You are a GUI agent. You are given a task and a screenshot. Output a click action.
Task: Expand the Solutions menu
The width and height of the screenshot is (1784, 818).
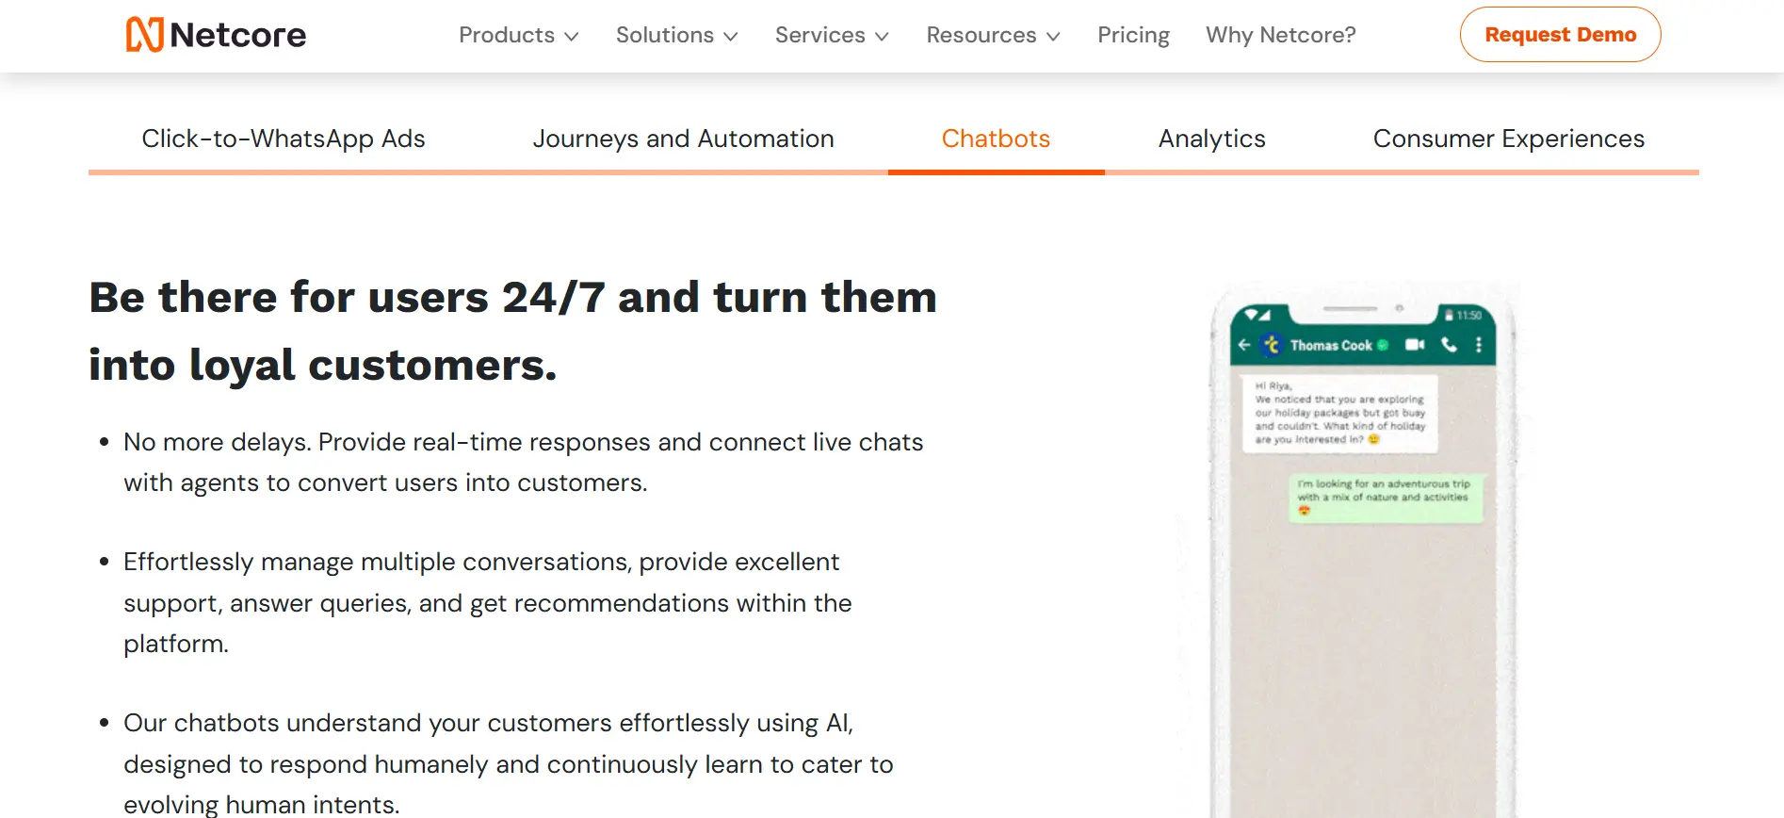pos(675,35)
